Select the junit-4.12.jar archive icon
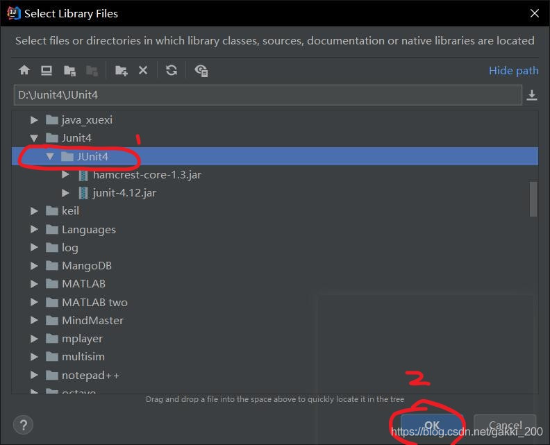Viewport: 550px width, 445px height. [83, 193]
